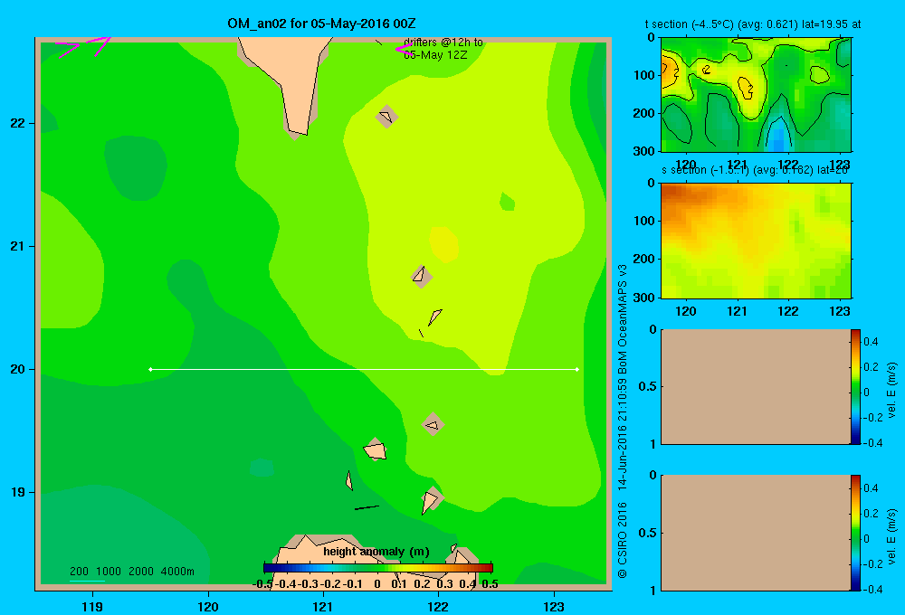Click the 'drifters @12h to 05-May 12Z' label
Viewport: 905px width, 615px height.
pyautogui.click(x=443, y=49)
